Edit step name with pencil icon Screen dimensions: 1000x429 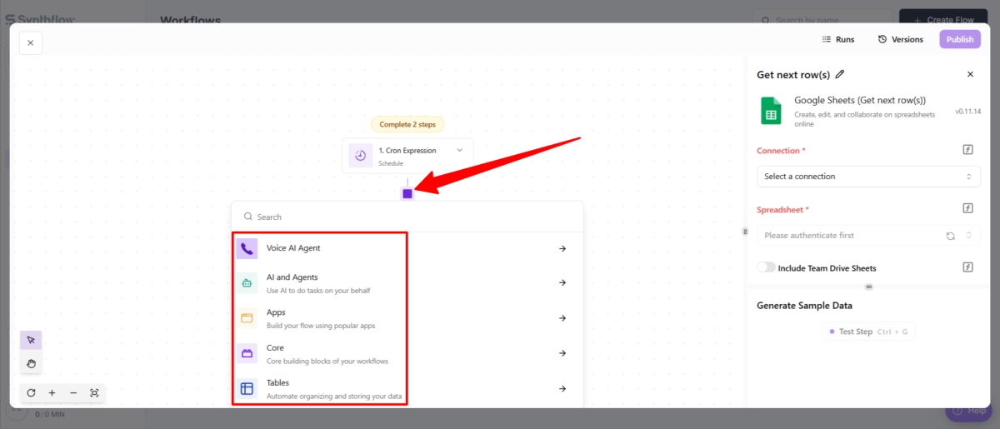click(840, 74)
